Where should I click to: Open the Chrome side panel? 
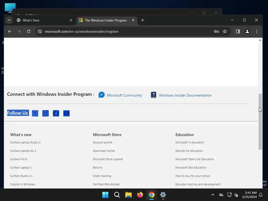(x=238, y=31)
